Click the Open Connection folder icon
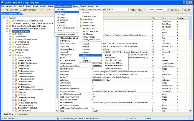The width and height of the screenshot is (194, 121). (21, 10)
